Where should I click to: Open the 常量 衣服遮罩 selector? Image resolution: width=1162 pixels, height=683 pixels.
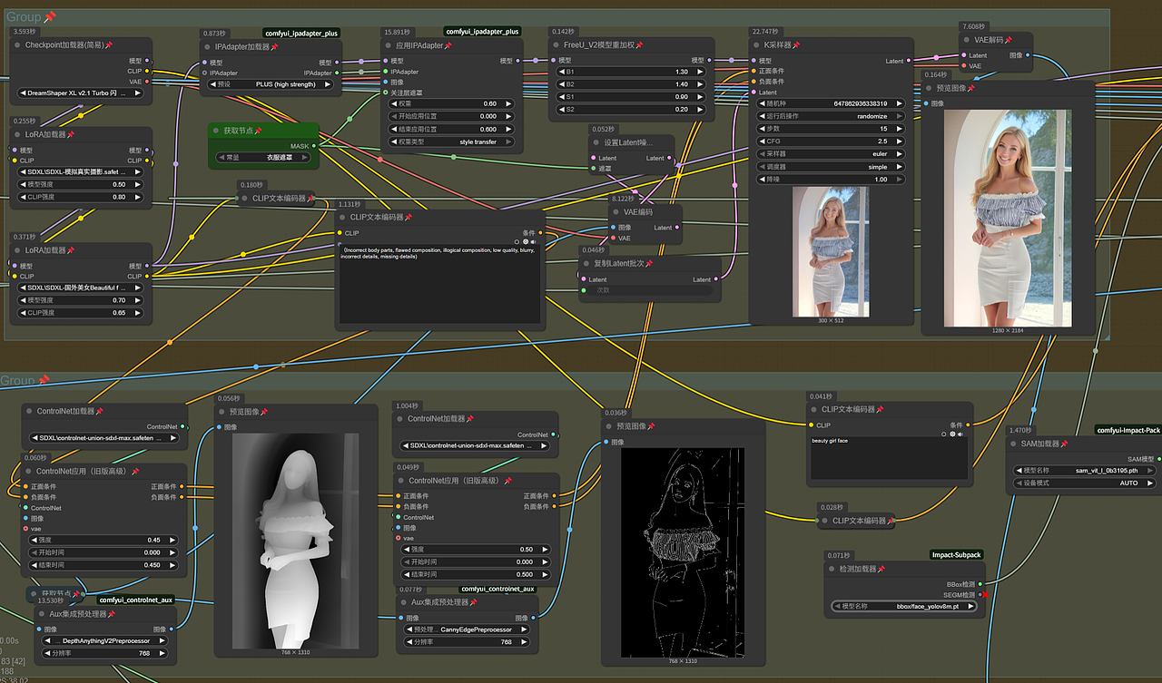[x=264, y=157]
